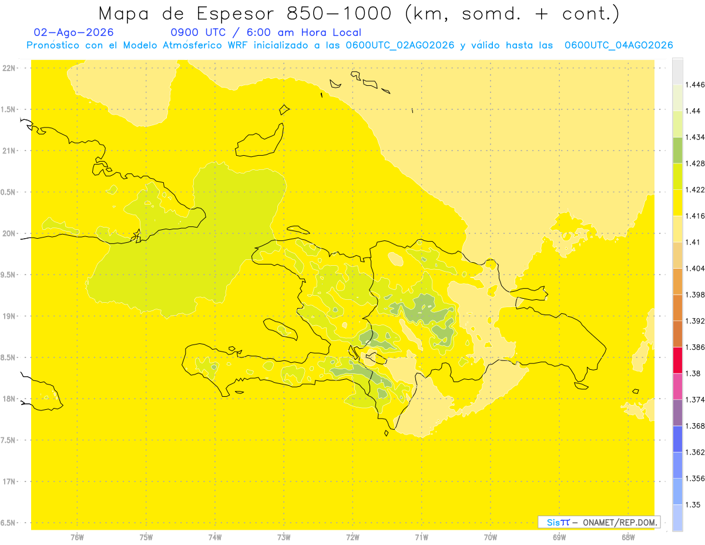Click the pale yellow 1.41–1.416 legend swatch

[677, 229]
